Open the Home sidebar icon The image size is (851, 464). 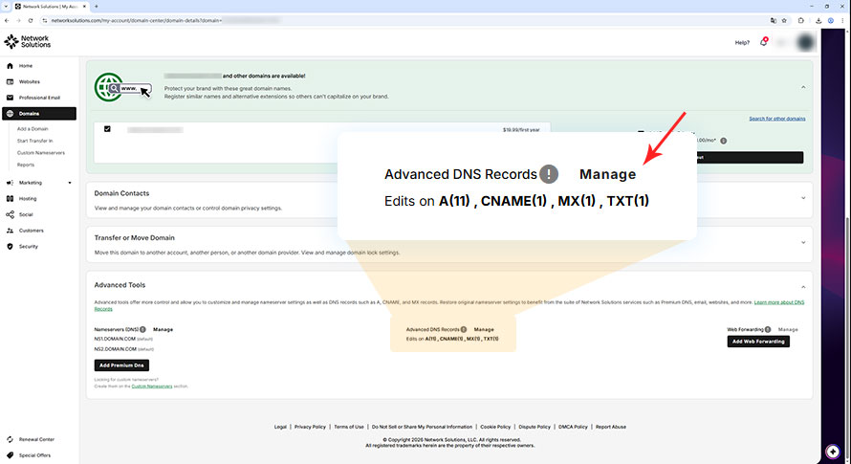(10, 66)
